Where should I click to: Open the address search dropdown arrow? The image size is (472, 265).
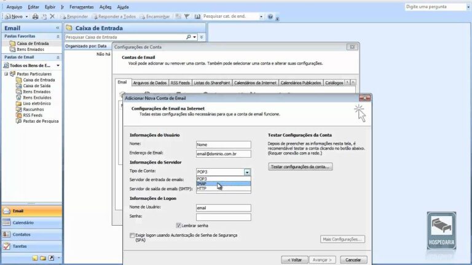pyautogui.click(x=261, y=17)
